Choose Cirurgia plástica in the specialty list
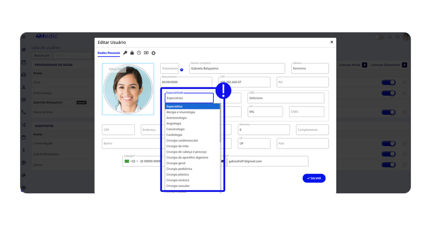The height and width of the screenshot is (226, 431). 178,174
